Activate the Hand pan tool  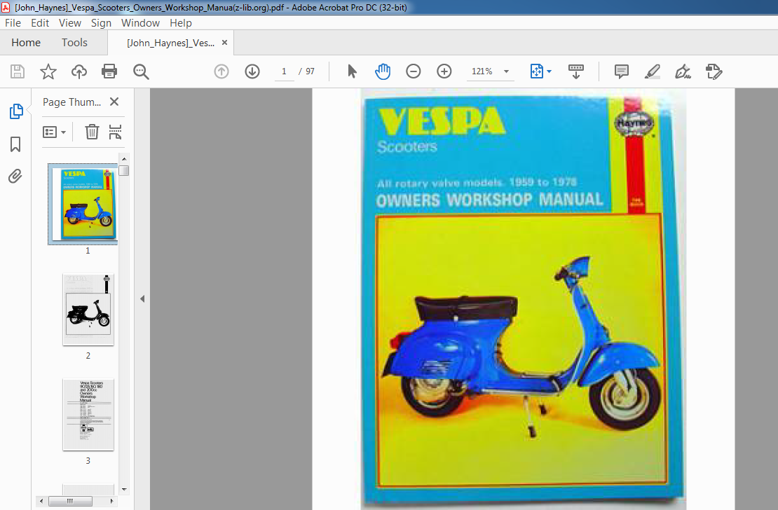(x=383, y=71)
